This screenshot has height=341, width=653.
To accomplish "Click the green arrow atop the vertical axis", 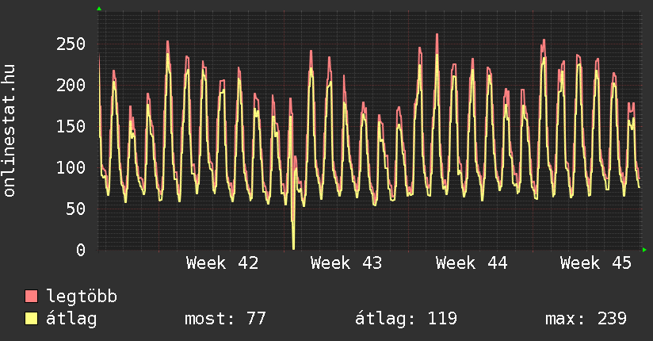I will point(99,9).
